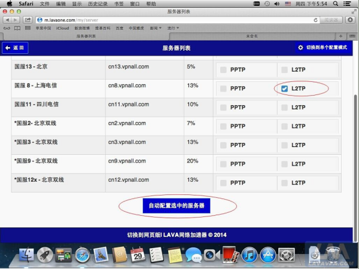Screen dimensions: 359x269
Task: Click the downloads button in toolbar
Action: point(350,20)
